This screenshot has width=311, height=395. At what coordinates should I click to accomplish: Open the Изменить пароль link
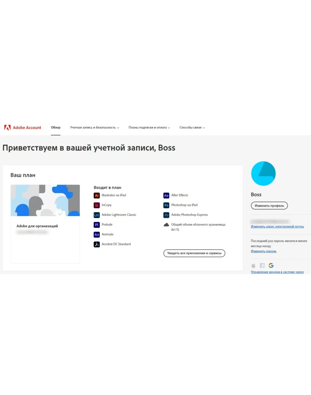click(263, 251)
